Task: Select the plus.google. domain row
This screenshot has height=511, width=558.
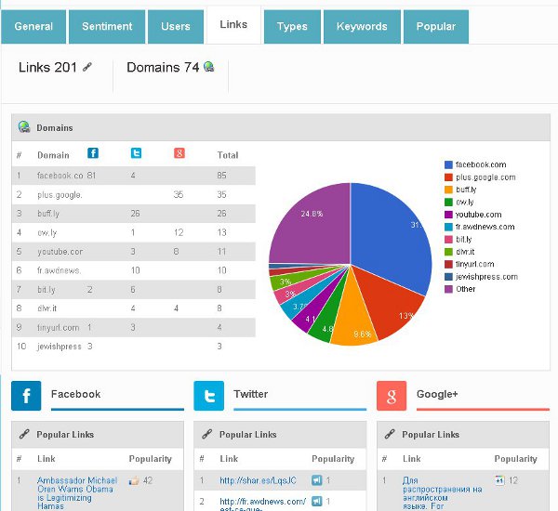Action: (x=133, y=194)
